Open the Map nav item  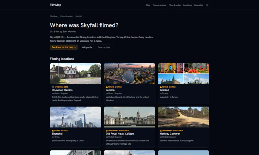pos(148,5)
